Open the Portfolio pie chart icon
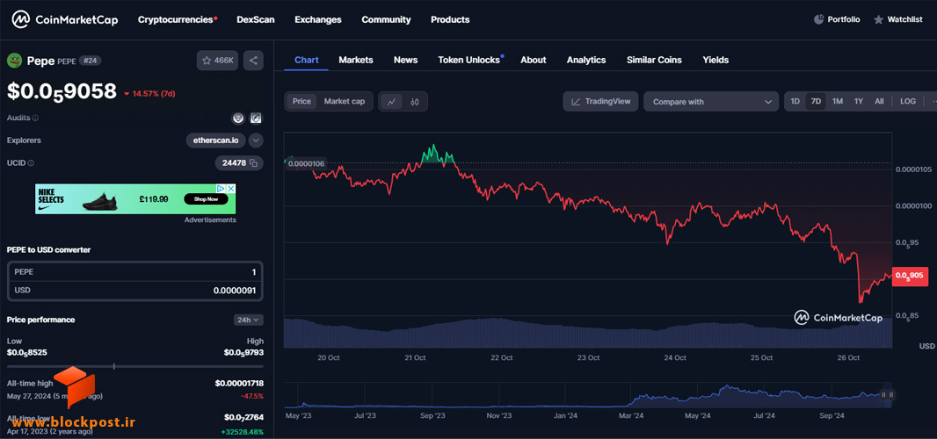 tap(818, 19)
